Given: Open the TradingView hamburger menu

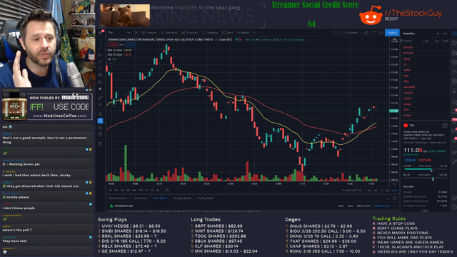Looking at the screenshot, I should pyautogui.click(x=100, y=32).
